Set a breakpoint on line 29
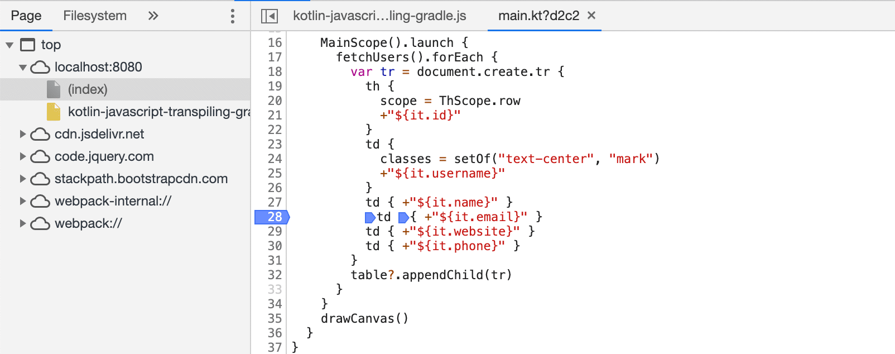895x354 pixels. click(275, 231)
